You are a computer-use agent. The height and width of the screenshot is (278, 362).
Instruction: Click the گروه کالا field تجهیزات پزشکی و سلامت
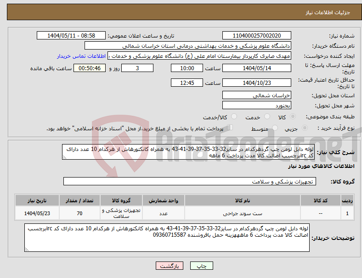pos(190,181)
